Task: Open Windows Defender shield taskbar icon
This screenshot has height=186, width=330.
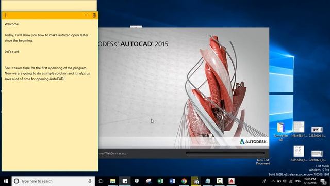Action: (x=137, y=181)
